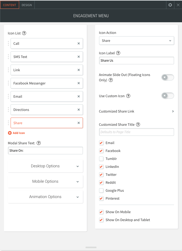Remove the Directions entry with X
182x251 pixels.
coord(79,110)
